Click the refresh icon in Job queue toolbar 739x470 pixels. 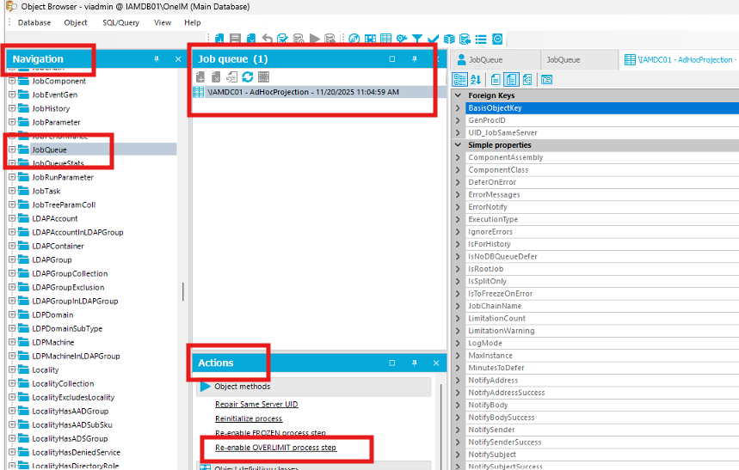pyautogui.click(x=248, y=77)
